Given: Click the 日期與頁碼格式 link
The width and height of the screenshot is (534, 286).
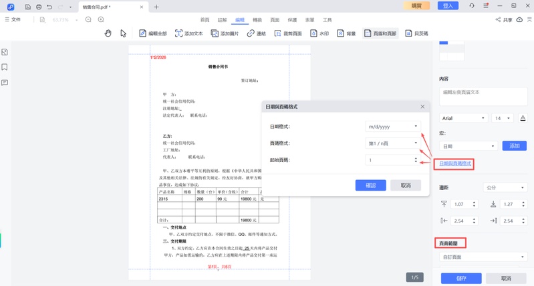Looking at the screenshot, I should [x=455, y=163].
